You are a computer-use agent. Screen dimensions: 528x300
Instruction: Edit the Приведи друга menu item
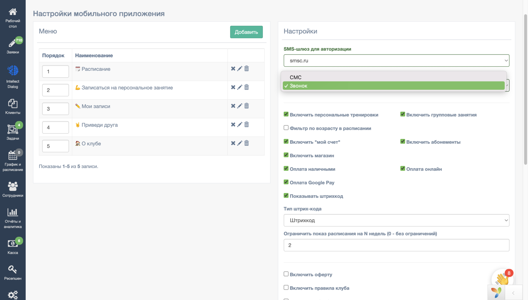click(240, 124)
